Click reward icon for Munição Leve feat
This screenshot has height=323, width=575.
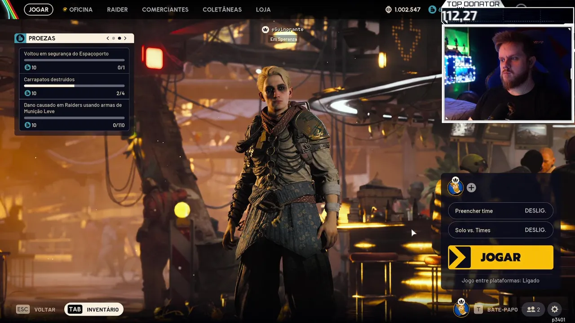(27, 125)
